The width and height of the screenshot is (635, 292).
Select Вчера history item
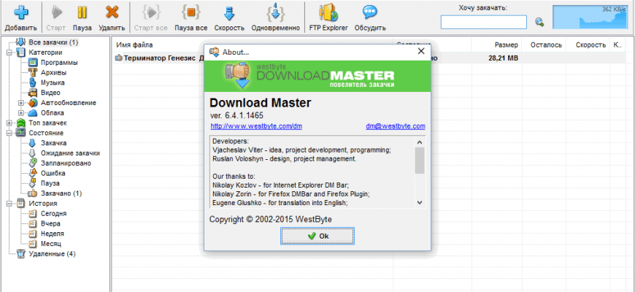click(50, 223)
